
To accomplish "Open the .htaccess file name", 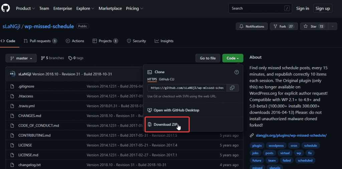I will coord(26,96).
